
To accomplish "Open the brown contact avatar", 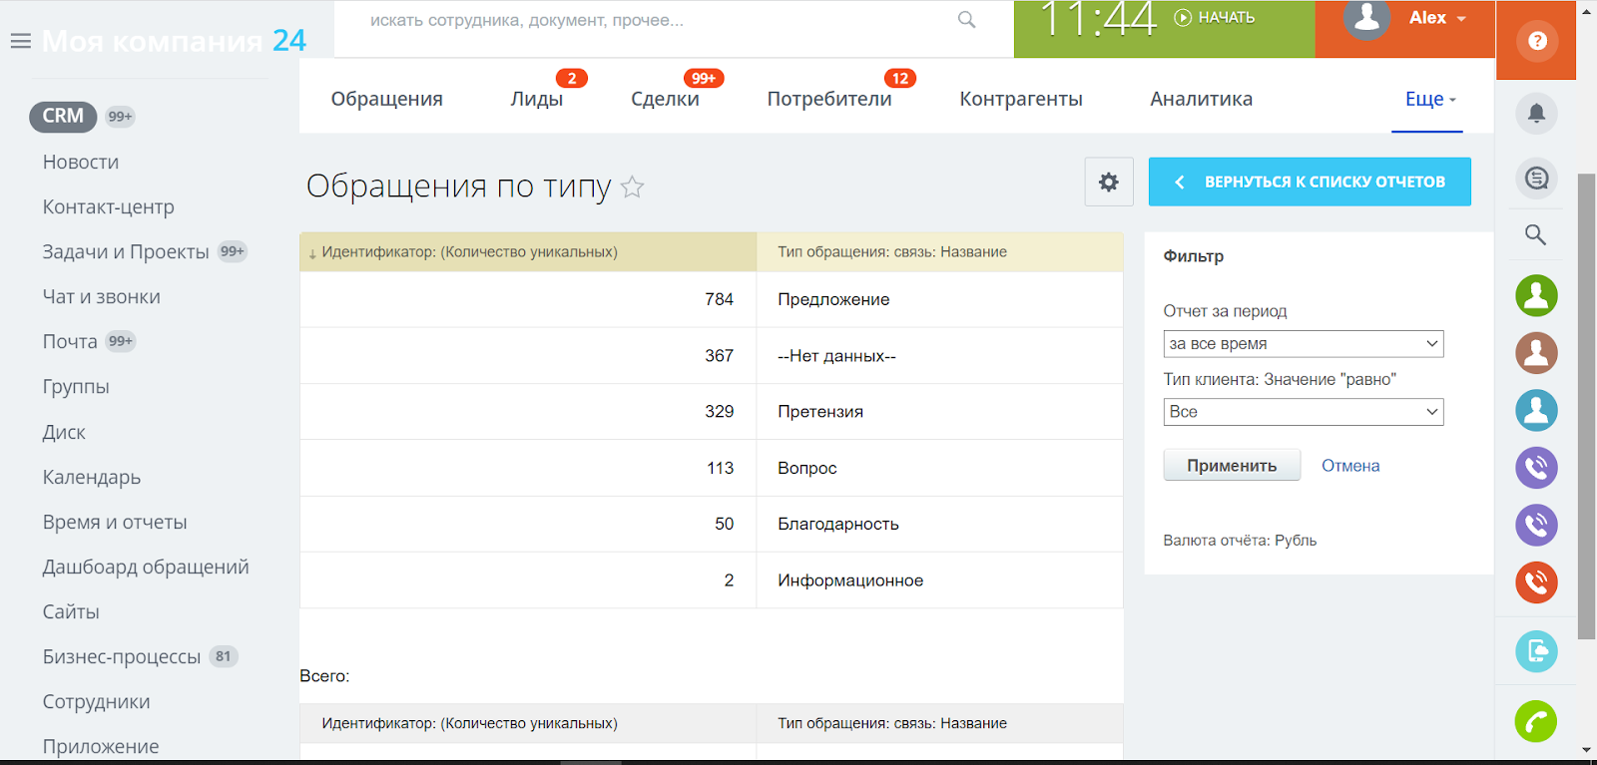I will [x=1537, y=352].
